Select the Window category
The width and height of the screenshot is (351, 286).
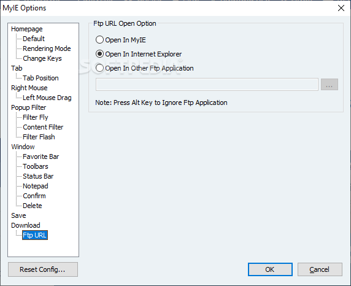23,147
